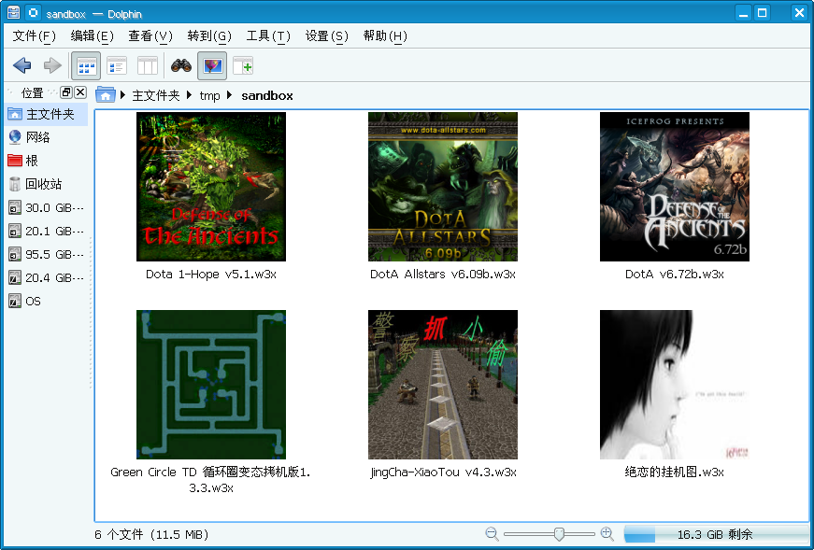Image resolution: width=814 pixels, height=550 pixels.
Task: Open the 30.0 GiB drive
Action: point(46,207)
